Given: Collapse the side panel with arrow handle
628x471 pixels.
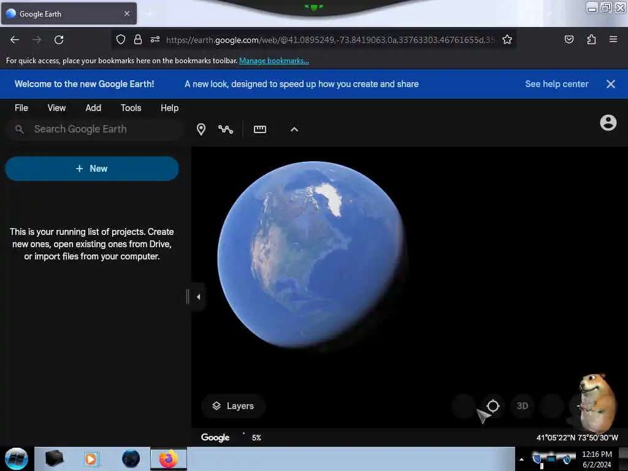Looking at the screenshot, I should click(198, 297).
